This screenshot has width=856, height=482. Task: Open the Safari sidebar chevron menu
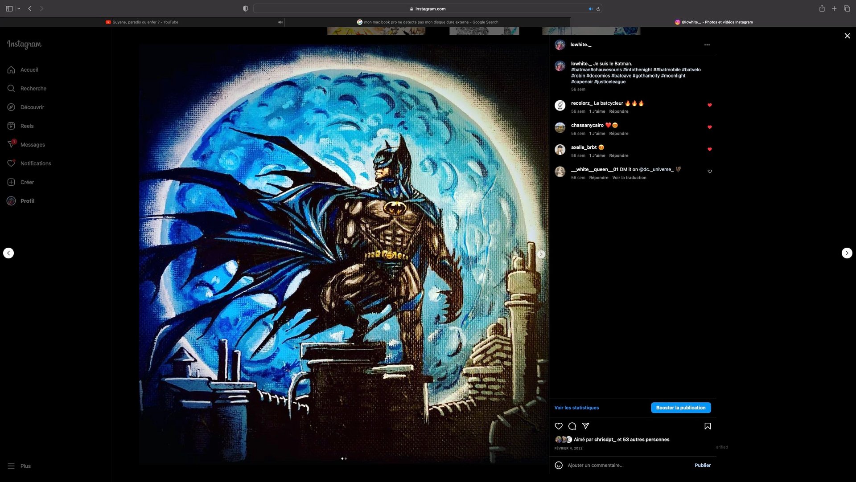[x=18, y=8]
